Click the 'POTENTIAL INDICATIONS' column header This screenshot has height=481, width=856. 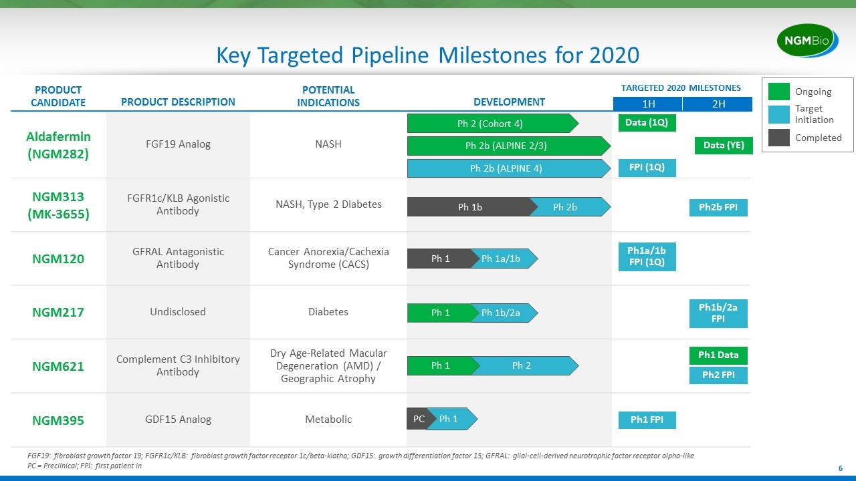coord(328,96)
